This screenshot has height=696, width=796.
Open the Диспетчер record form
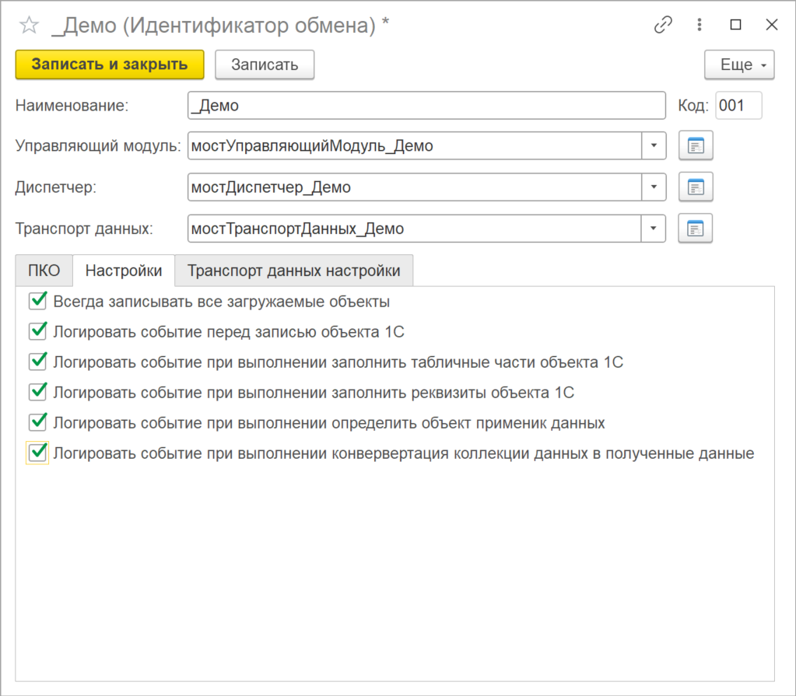696,187
